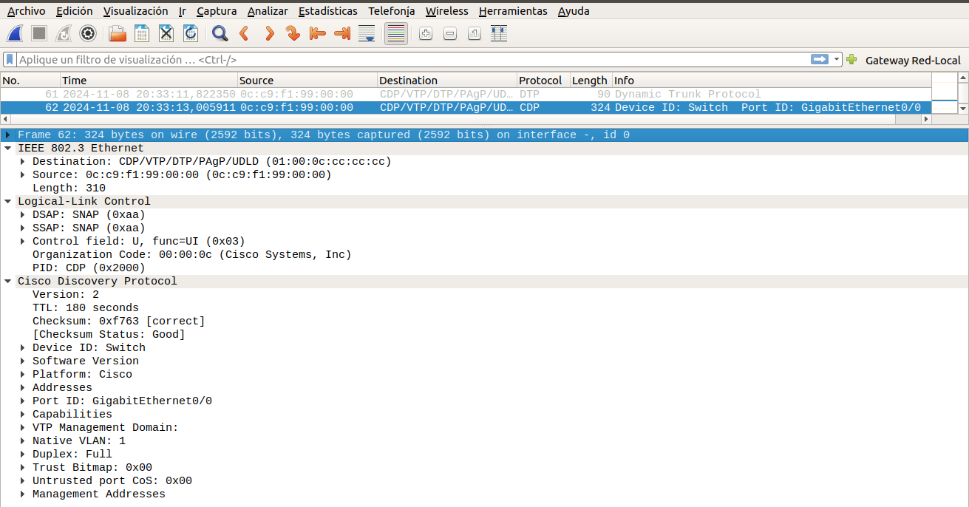Expand the Duplex: Full field
The height and width of the screenshot is (507, 969).
coord(23,455)
